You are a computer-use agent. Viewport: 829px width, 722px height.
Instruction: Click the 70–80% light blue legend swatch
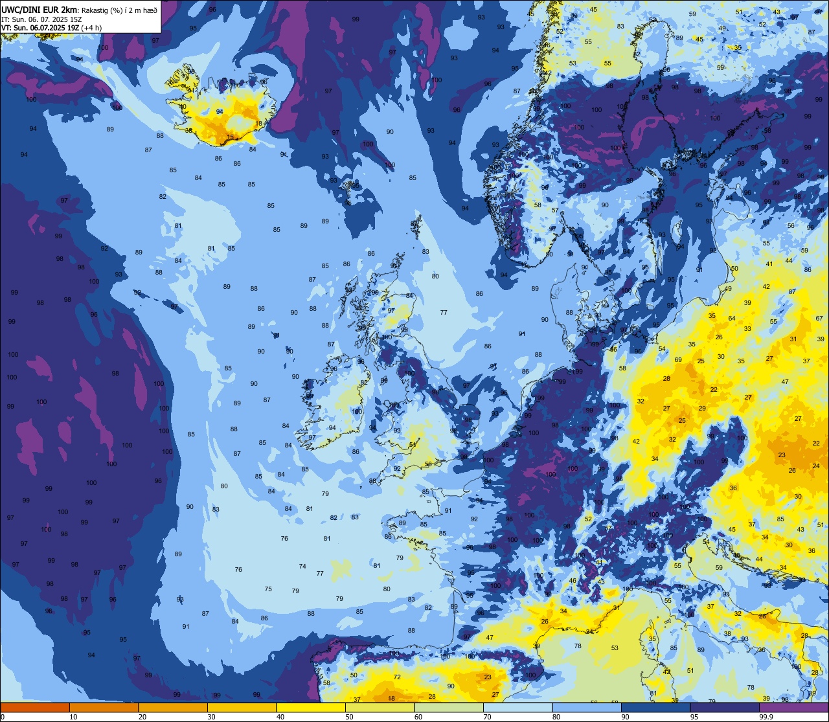(517, 707)
